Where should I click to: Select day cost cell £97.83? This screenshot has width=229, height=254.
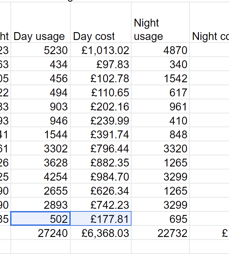101,64
